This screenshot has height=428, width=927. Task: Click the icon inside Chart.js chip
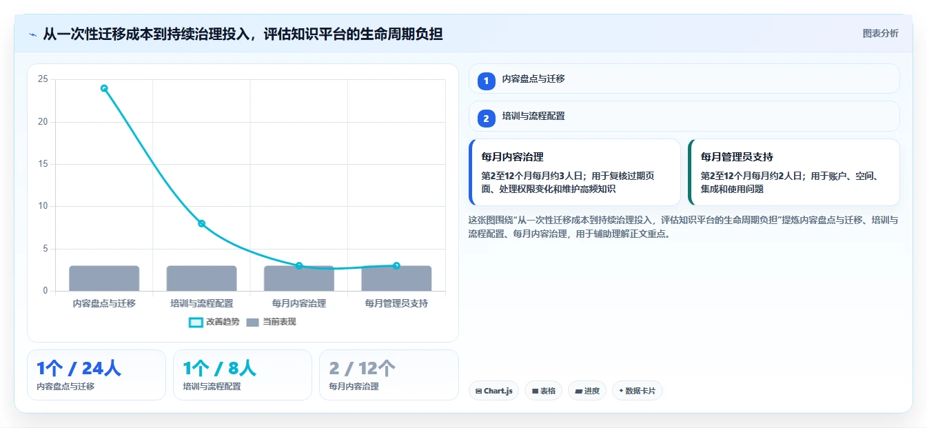[478, 391]
